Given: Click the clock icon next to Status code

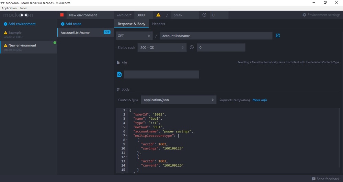Looking at the screenshot, I should pyautogui.click(x=192, y=47).
